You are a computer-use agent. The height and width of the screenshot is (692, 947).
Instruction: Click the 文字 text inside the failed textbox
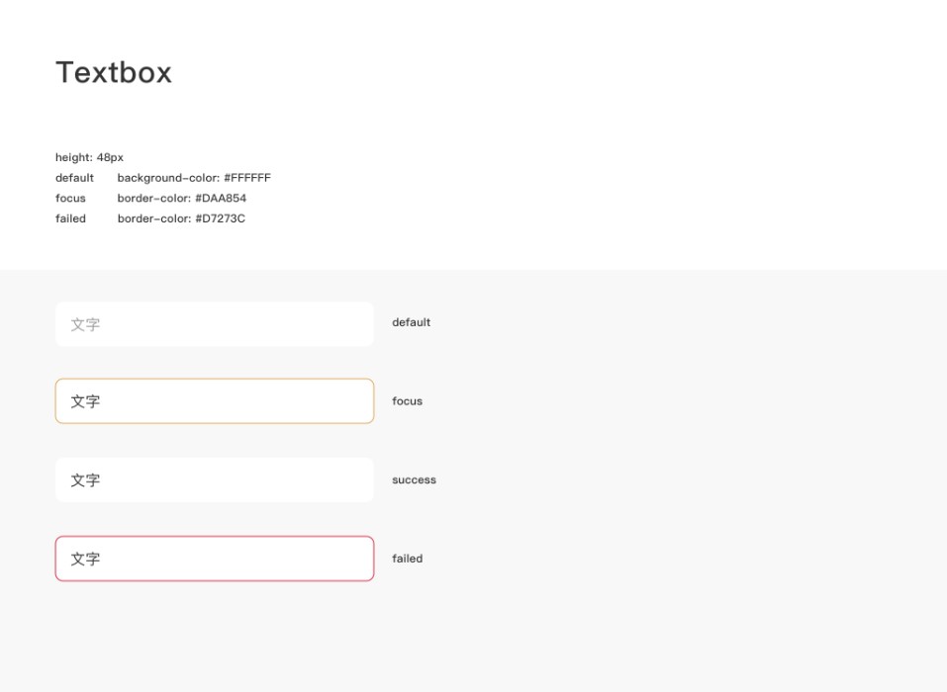click(x=85, y=559)
